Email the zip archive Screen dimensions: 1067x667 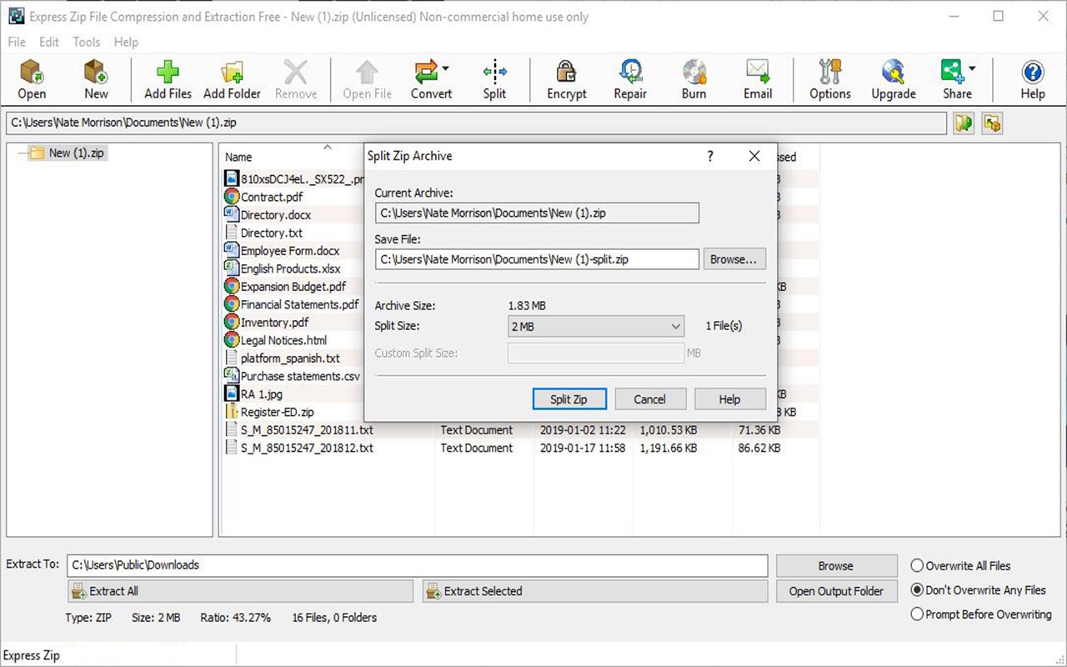click(757, 79)
